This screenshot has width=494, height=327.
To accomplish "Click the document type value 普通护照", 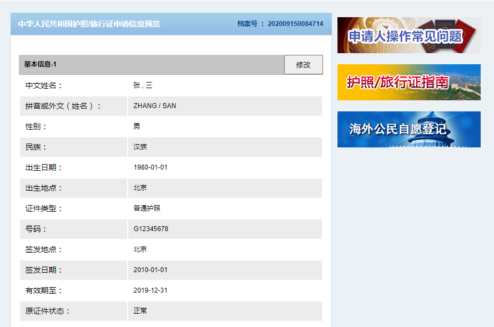I will pyautogui.click(x=147, y=208).
